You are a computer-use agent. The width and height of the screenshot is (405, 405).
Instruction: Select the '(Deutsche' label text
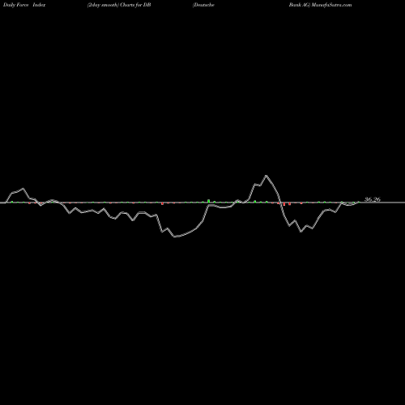203,5
